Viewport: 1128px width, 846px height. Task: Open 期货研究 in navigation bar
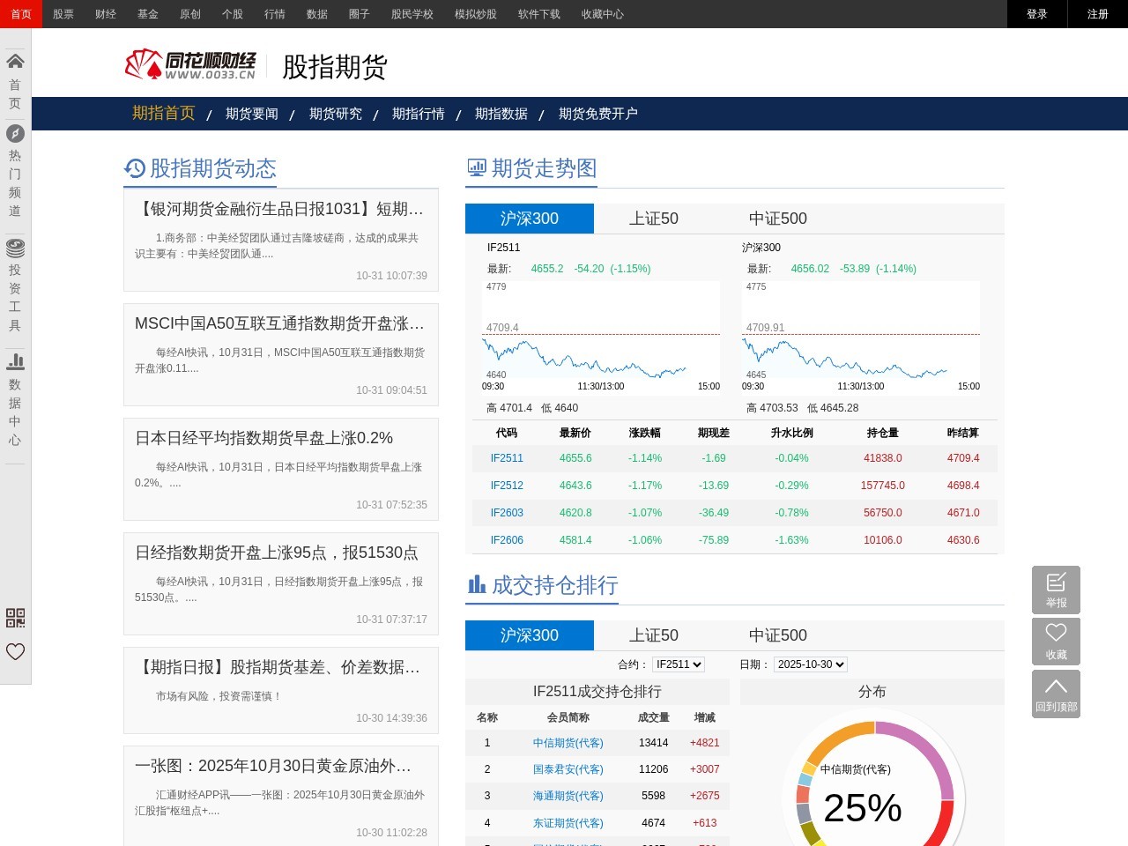pyautogui.click(x=336, y=114)
